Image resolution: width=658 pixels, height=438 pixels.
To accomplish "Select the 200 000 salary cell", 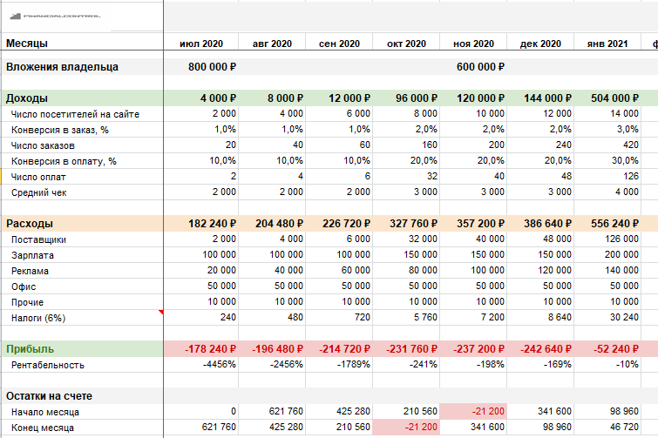I will [607, 255].
